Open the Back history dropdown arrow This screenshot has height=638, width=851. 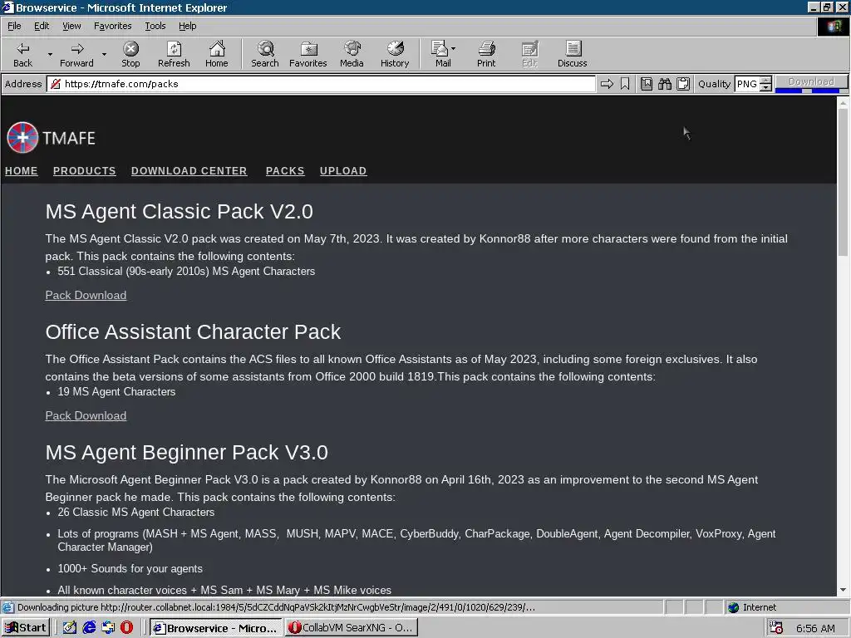coord(50,54)
